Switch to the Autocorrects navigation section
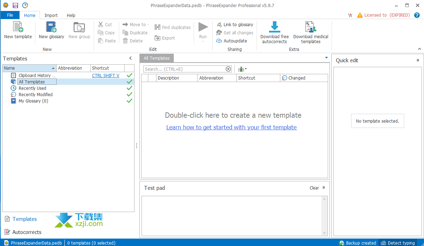Image resolution: width=424 pixels, height=246 pixels. (x=23, y=232)
